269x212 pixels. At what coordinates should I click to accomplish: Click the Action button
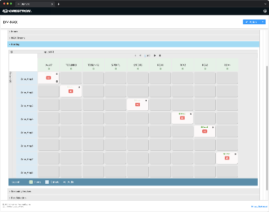[x=251, y=22]
